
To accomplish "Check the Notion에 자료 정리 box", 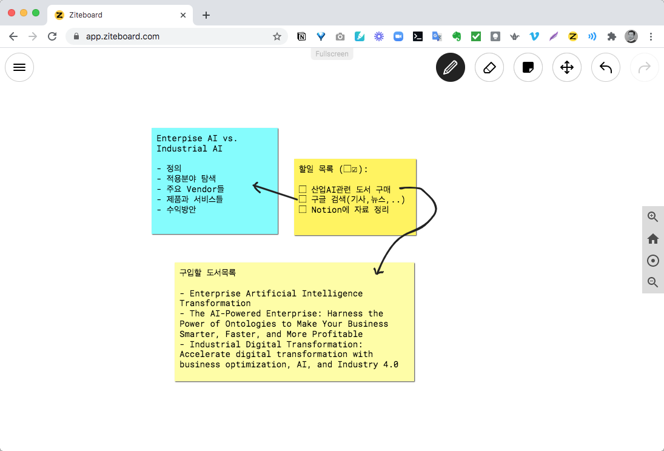I will tap(303, 209).
